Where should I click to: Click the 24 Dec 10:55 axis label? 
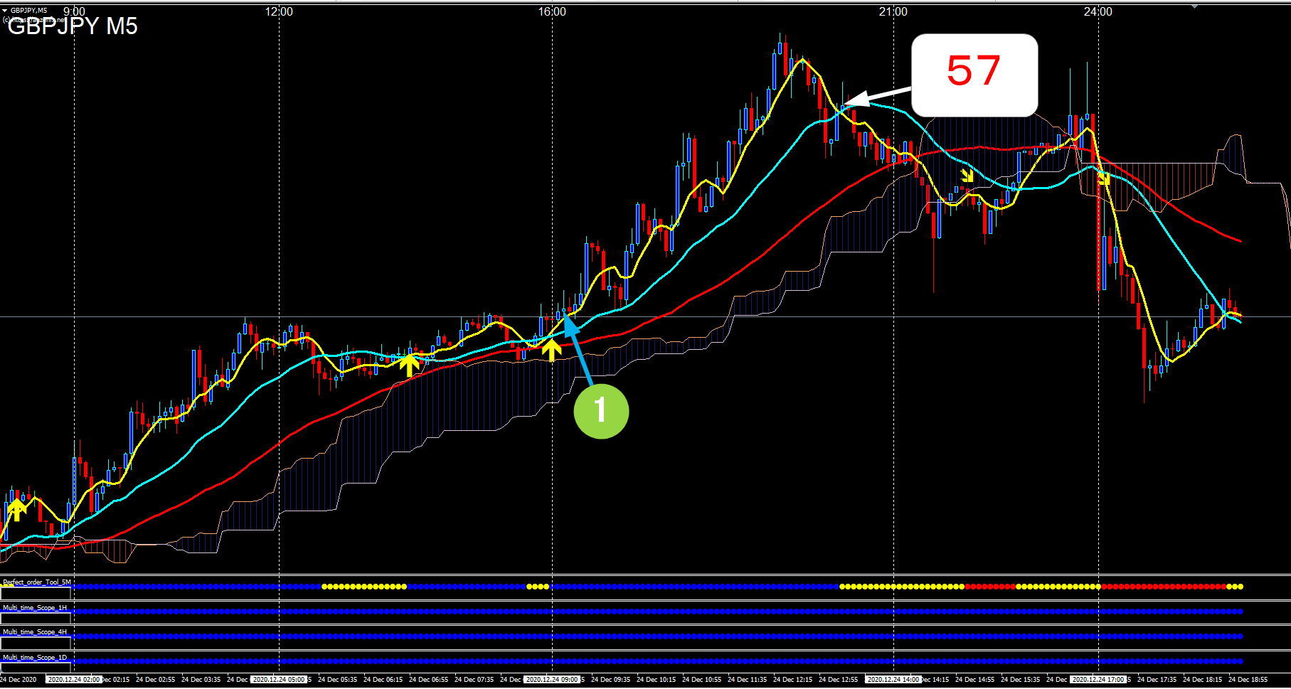pyautogui.click(x=701, y=680)
